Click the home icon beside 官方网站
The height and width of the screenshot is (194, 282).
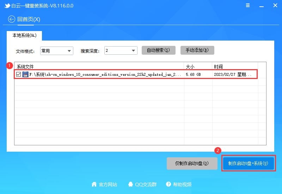point(94,184)
